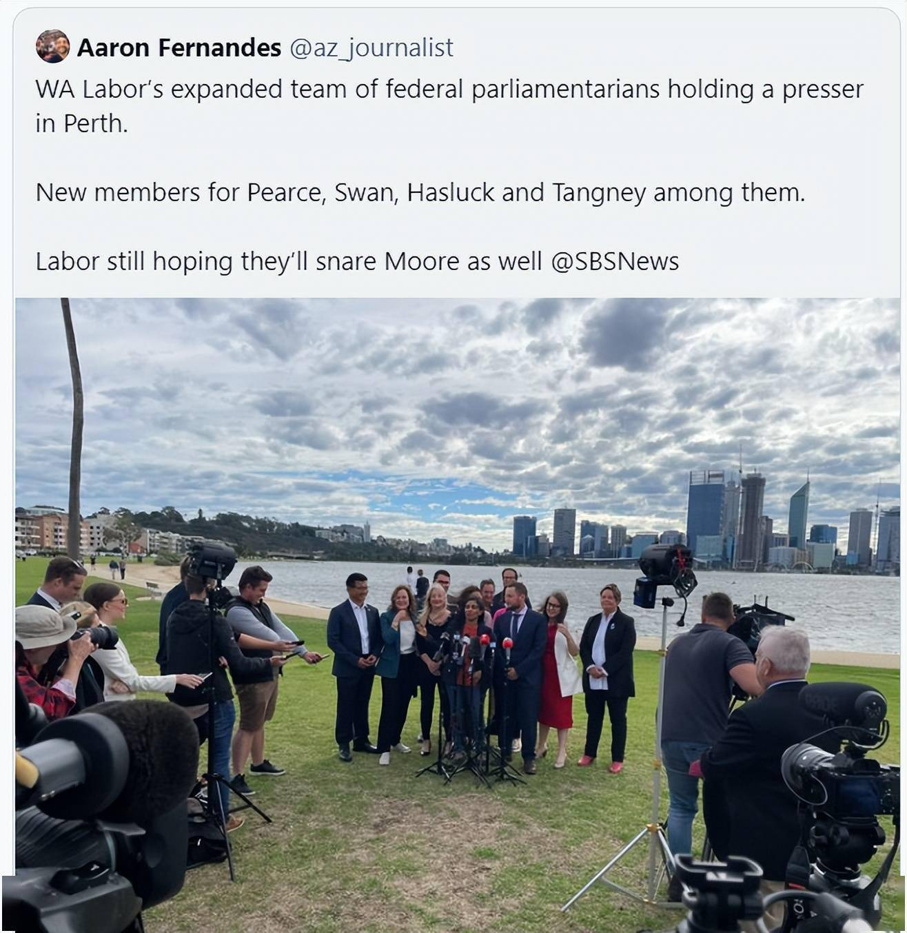This screenshot has width=907, height=933.
Task: Click the 'Labor still hoping' sentence
Action: [357, 262]
